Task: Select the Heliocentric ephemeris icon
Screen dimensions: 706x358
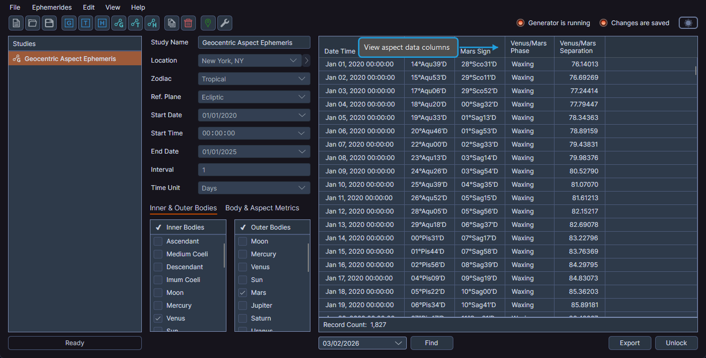Action: (102, 23)
